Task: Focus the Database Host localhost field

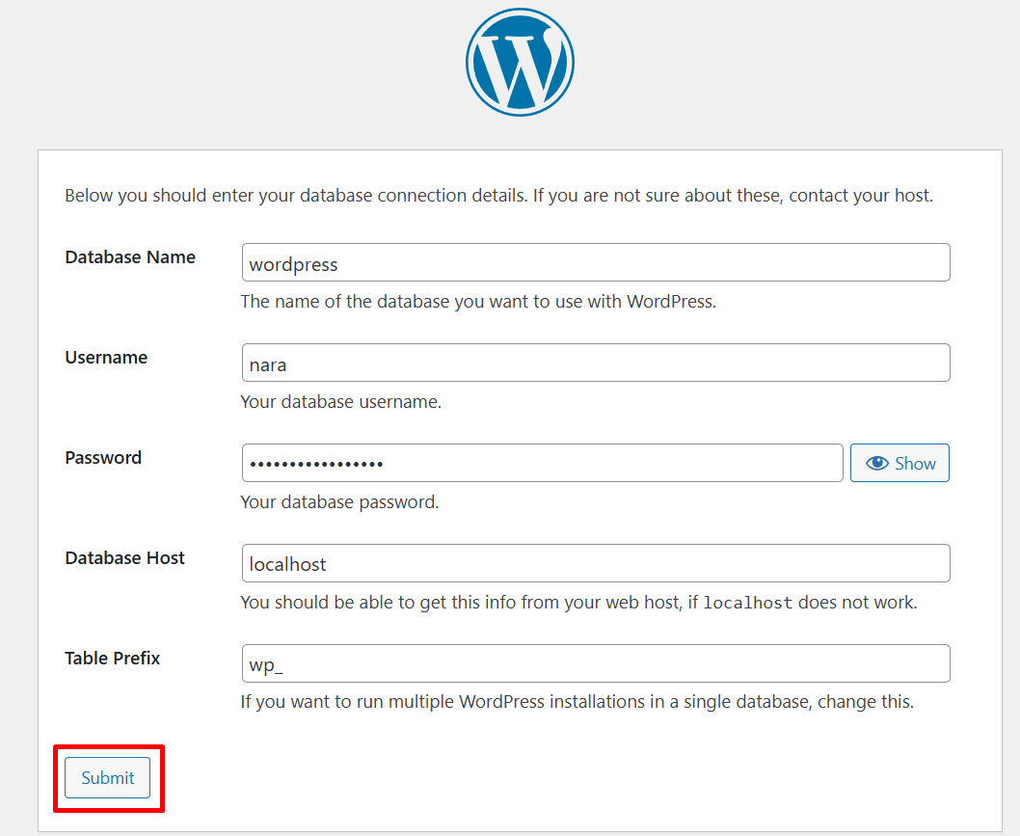Action: pyautogui.click(x=596, y=563)
